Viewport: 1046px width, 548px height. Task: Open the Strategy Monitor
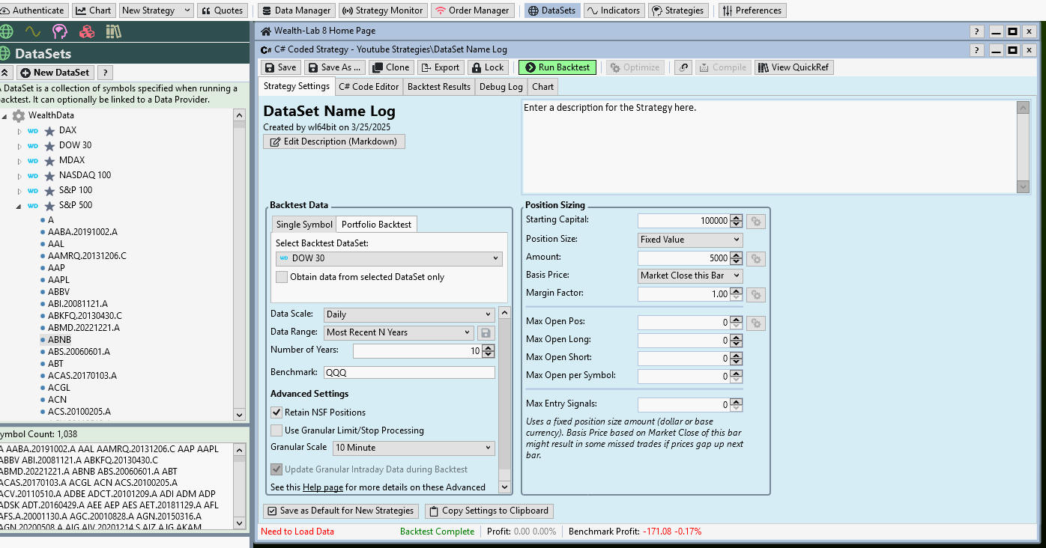coord(383,10)
